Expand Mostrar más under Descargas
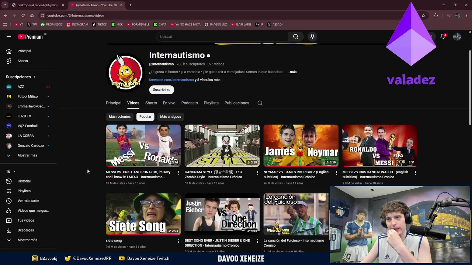Viewport: 472px width, 265px height. (x=28, y=240)
